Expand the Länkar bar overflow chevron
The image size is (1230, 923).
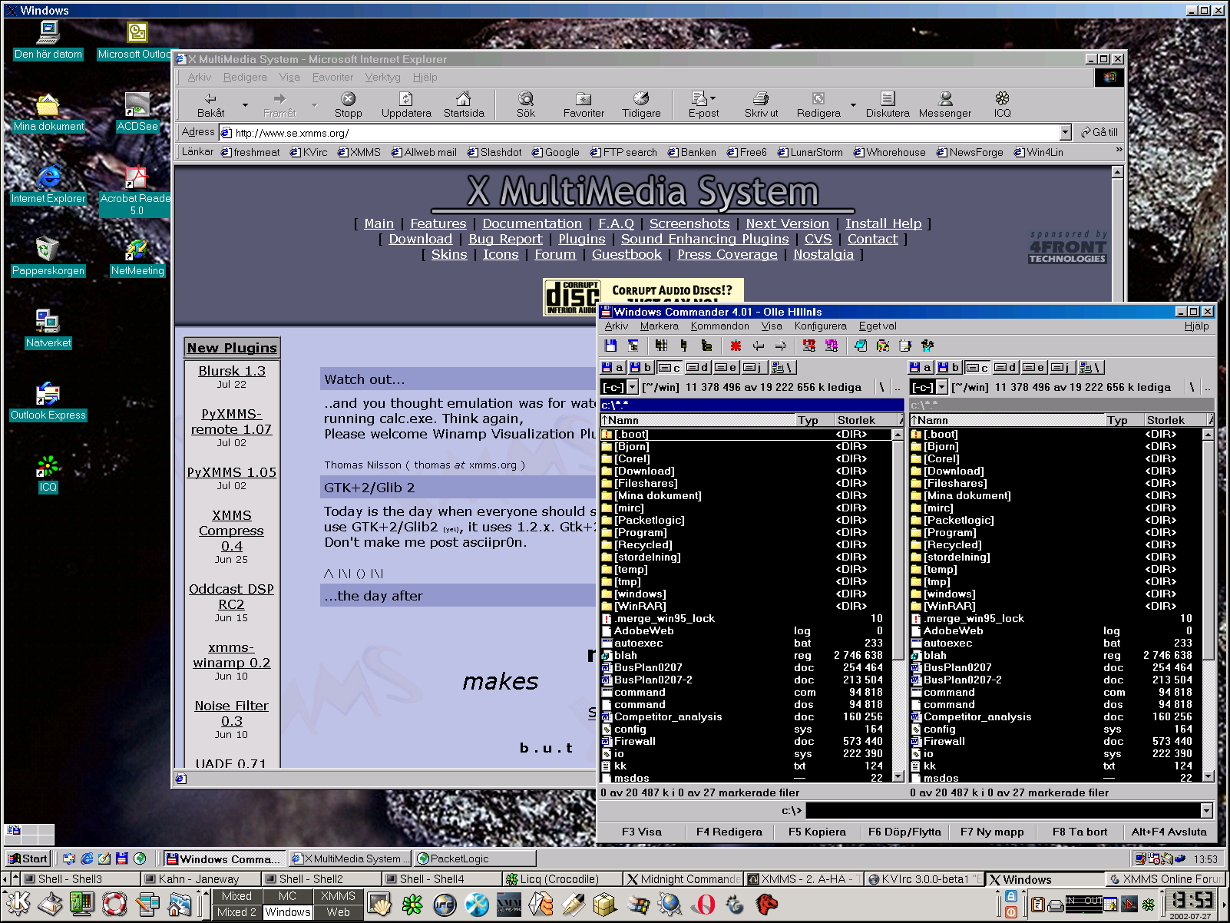(x=1119, y=151)
